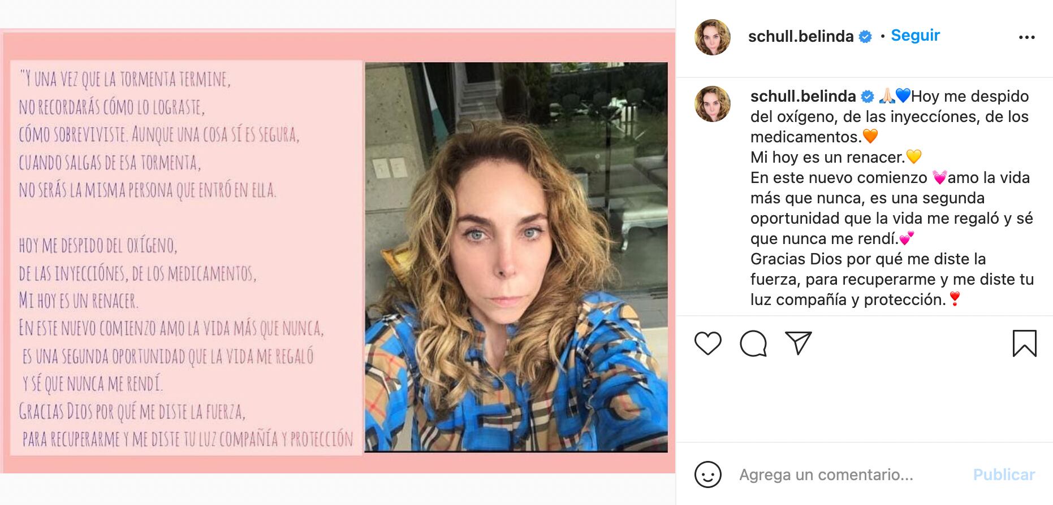Share post via paper plane icon

799,343
